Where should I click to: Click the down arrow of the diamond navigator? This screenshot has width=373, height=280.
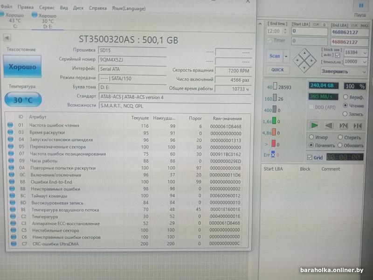point(305,68)
